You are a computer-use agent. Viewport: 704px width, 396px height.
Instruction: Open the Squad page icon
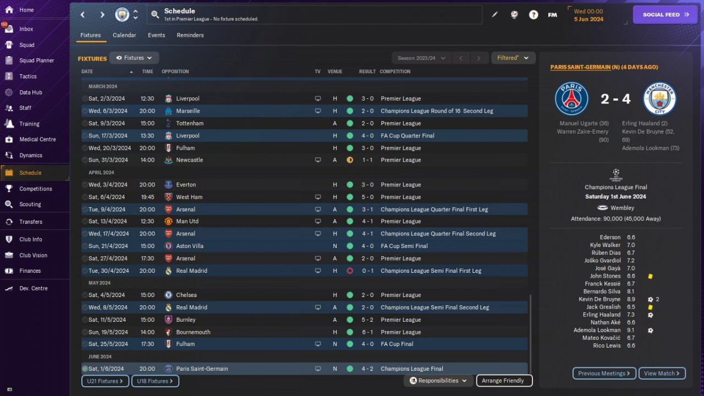[x=9, y=45]
